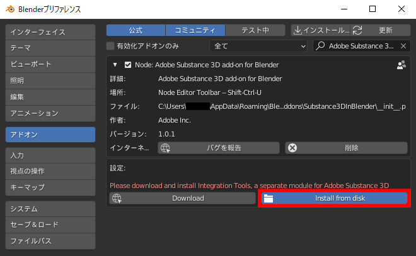Click Install from disk button
Viewport: 416px width, 256px height.
[x=334, y=198]
